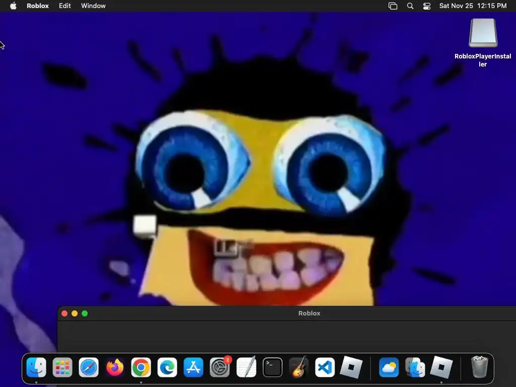The width and height of the screenshot is (516, 387).
Task: Zoom the Roblox window with green button
Action: point(85,313)
